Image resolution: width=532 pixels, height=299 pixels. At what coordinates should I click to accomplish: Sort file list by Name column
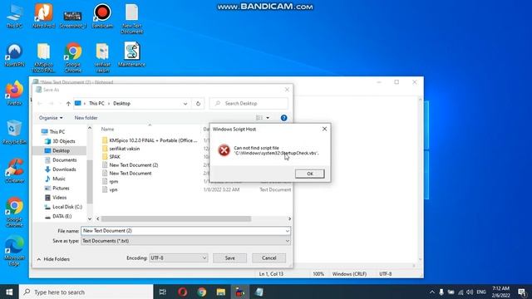pyautogui.click(x=107, y=129)
